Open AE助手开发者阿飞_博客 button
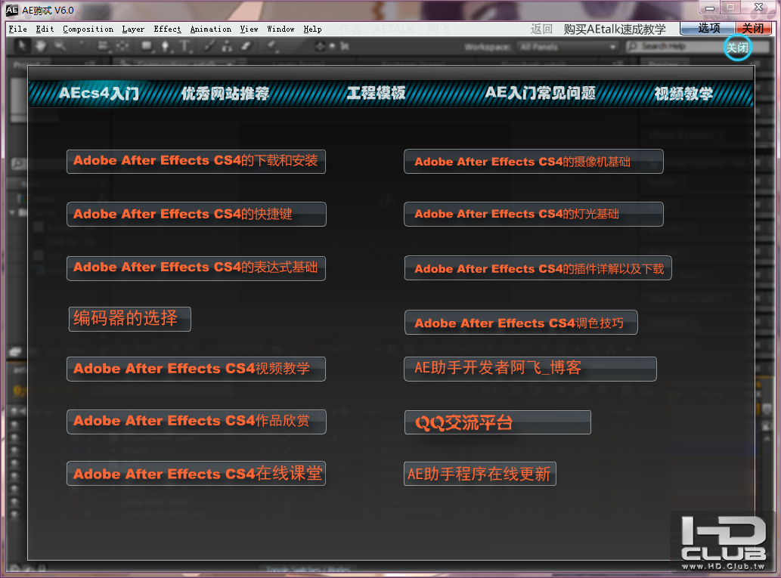Image resolution: width=781 pixels, height=578 pixels. pyautogui.click(x=530, y=369)
